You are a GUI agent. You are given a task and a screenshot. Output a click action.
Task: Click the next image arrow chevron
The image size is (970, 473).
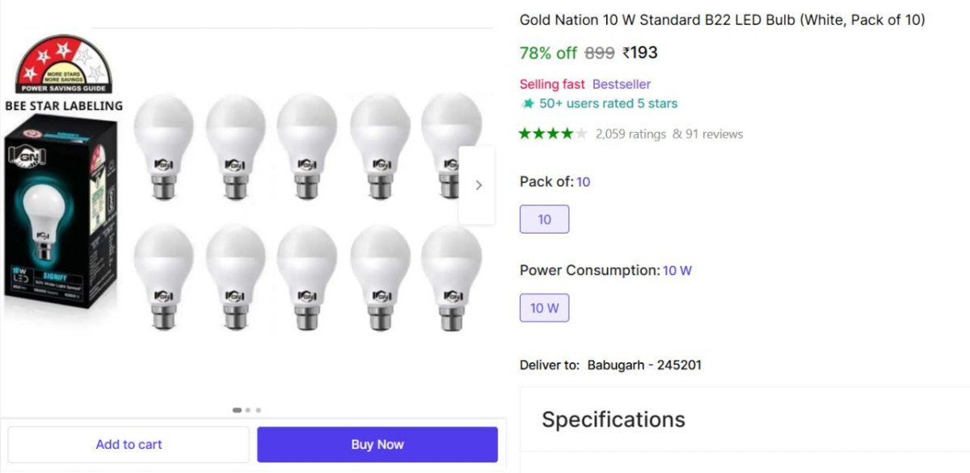[x=478, y=185]
